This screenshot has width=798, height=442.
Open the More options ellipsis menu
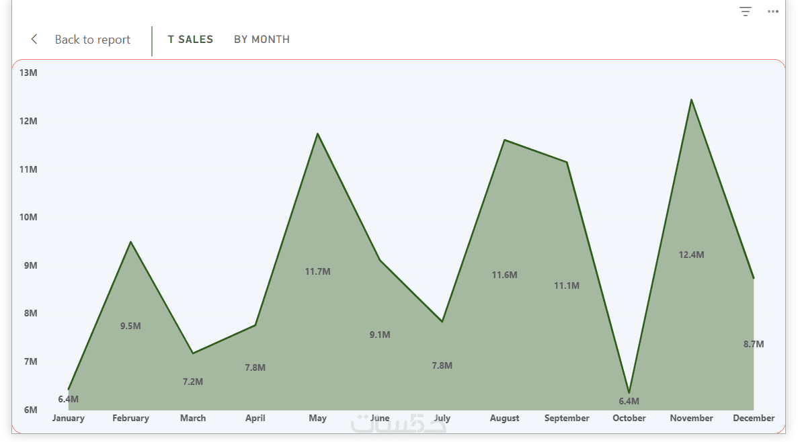pyautogui.click(x=773, y=11)
